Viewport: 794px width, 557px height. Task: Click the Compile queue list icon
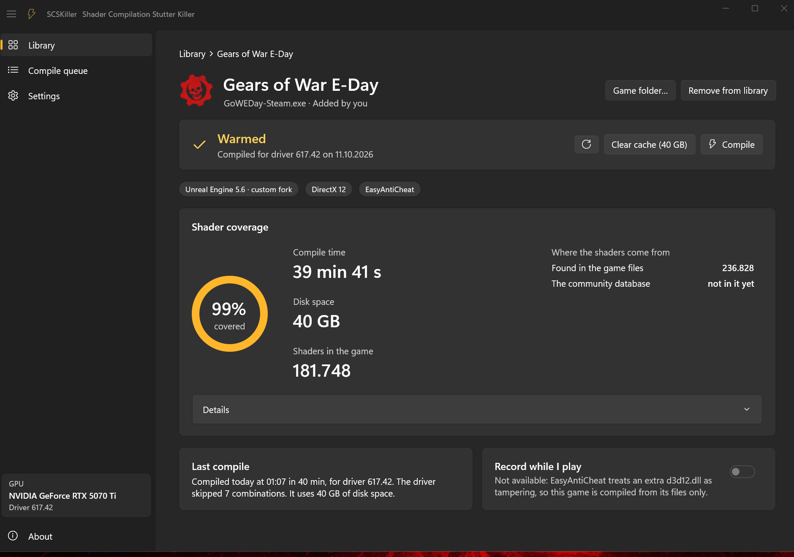[13, 70]
